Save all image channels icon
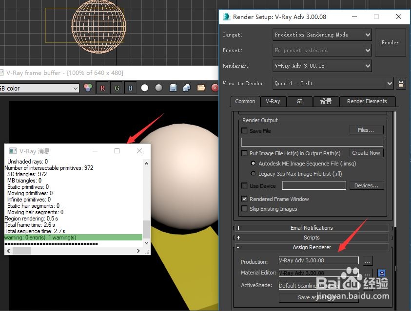Viewport: 411px width, 311px height. pyautogui.click(x=187, y=88)
